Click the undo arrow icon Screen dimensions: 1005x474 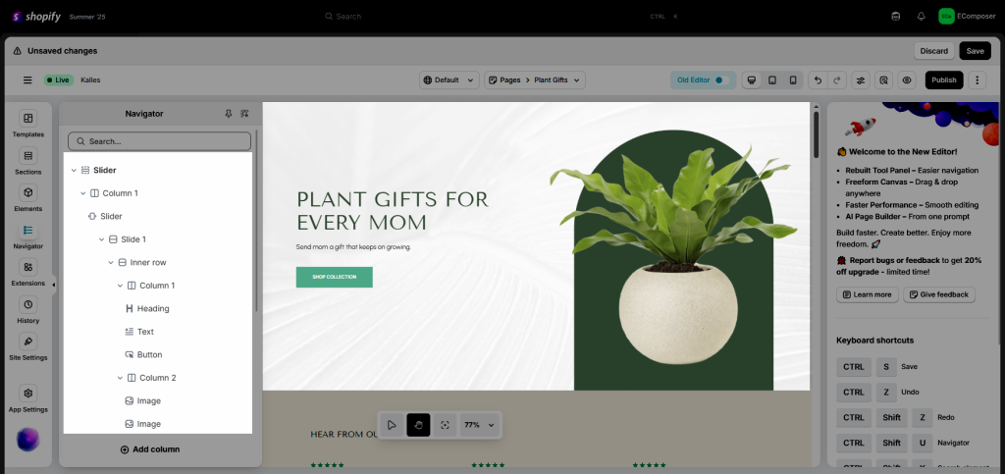[x=818, y=80]
